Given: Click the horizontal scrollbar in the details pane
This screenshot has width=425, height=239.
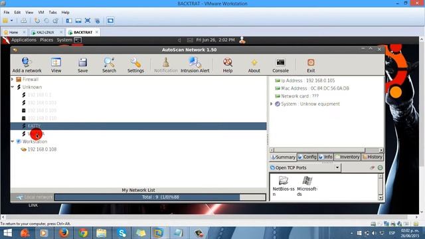Looking at the screenshot, I should point(326,150).
